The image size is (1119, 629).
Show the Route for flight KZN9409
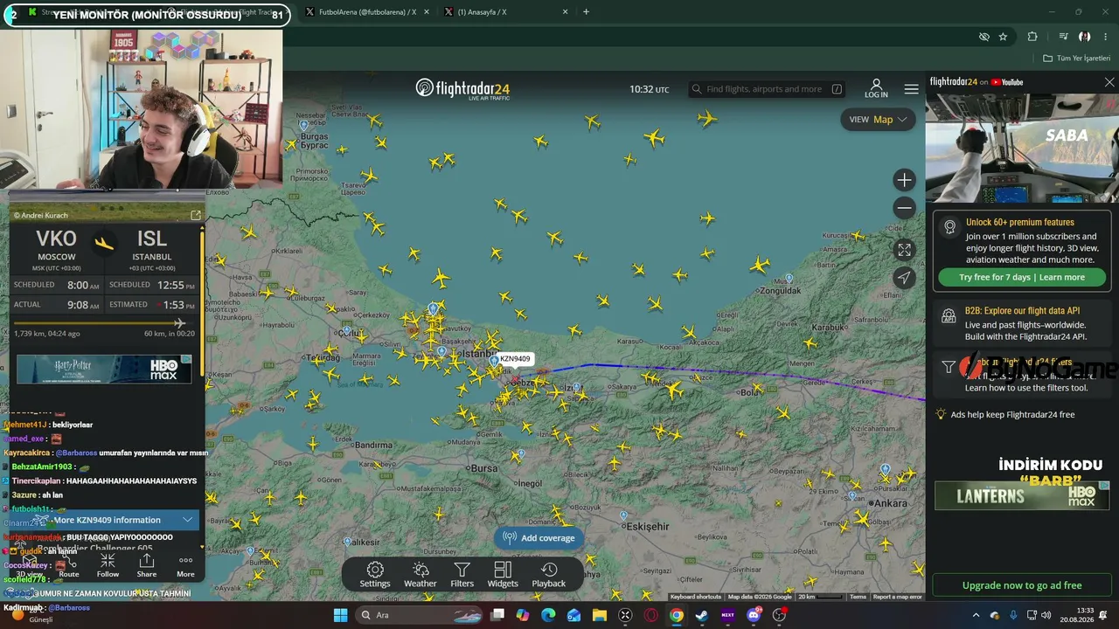pos(69,565)
